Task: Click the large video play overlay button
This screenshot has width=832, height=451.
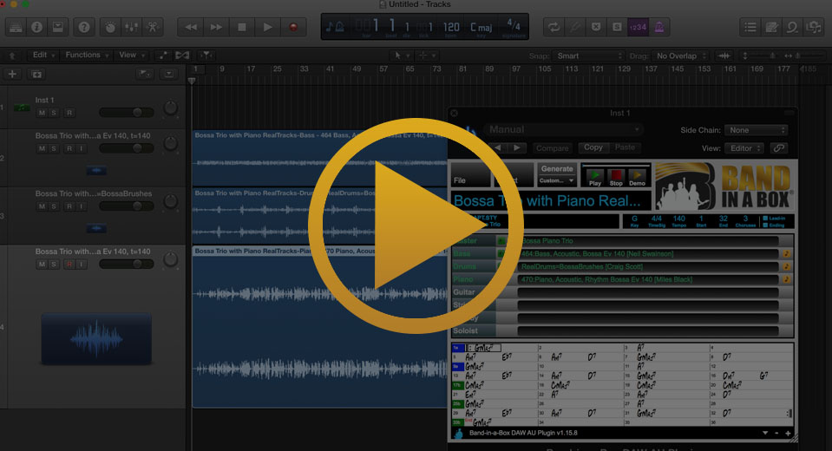Action: coord(416,225)
